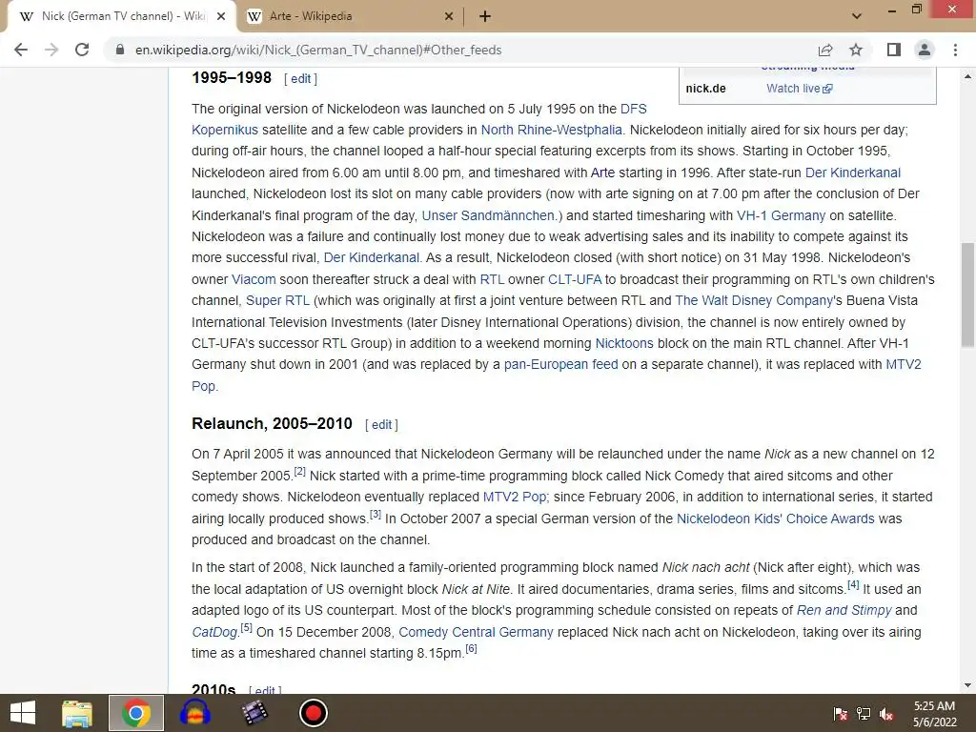
Task: Open the taskbar clock and date
Action: tap(934, 714)
